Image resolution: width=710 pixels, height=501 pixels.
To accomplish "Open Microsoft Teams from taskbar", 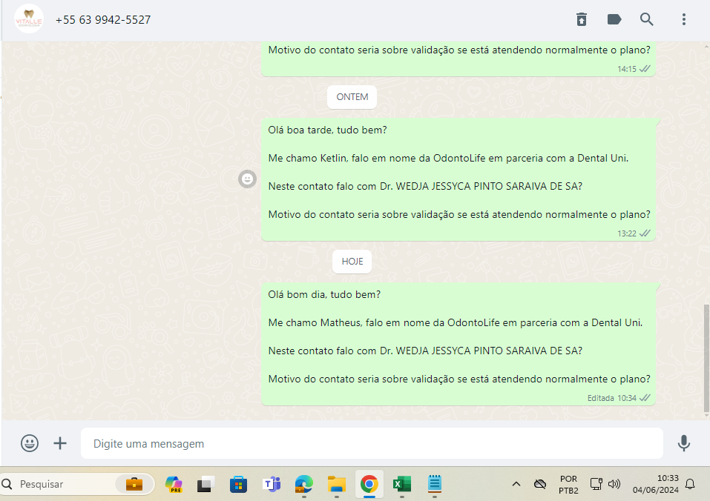I will [272, 484].
